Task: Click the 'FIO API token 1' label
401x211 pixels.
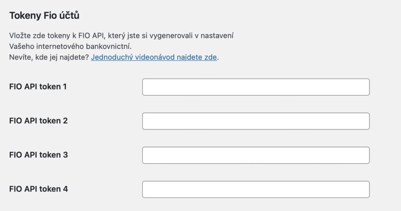Action: point(38,87)
